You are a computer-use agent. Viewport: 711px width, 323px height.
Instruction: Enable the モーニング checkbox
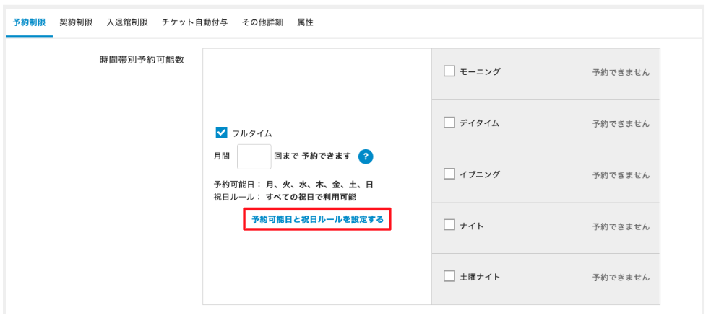tap(449, 71)
